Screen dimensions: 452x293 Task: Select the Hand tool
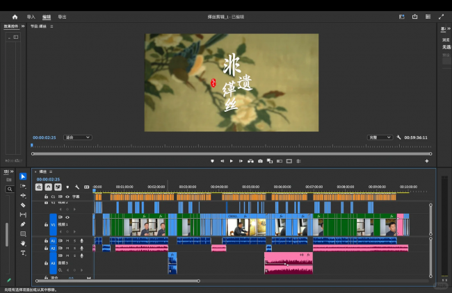23,244
